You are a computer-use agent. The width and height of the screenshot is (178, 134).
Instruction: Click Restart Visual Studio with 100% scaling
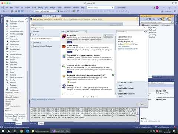(77, 19)
